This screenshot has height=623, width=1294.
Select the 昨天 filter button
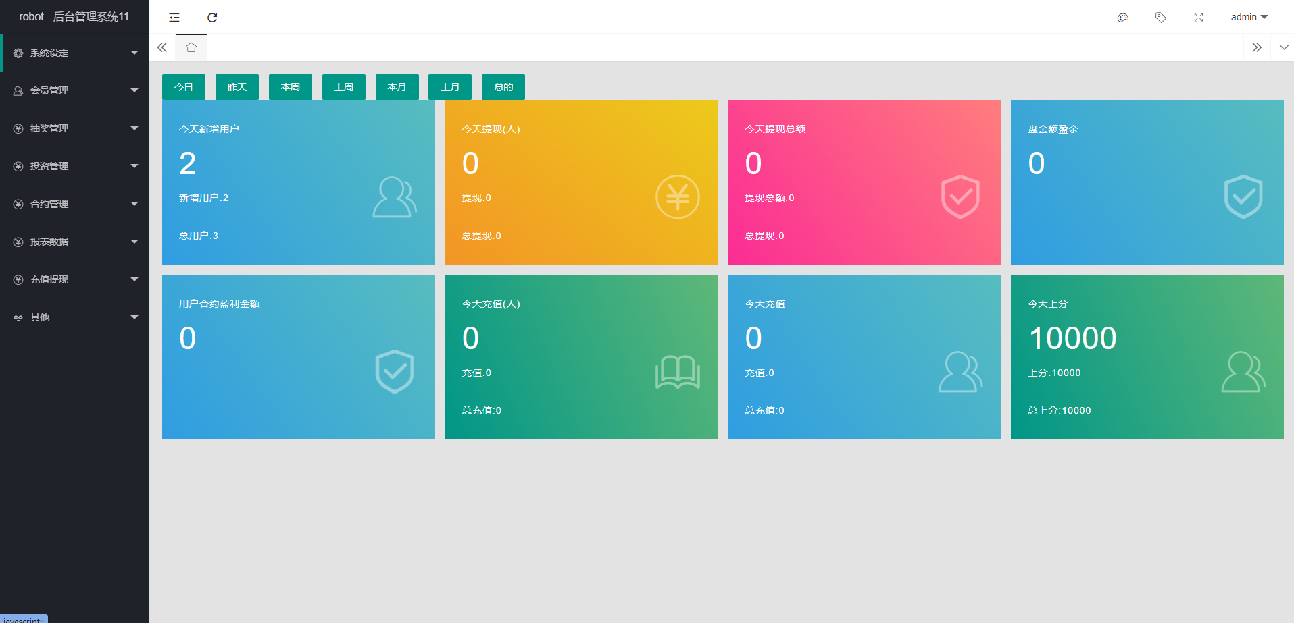(x=237, y=87)
